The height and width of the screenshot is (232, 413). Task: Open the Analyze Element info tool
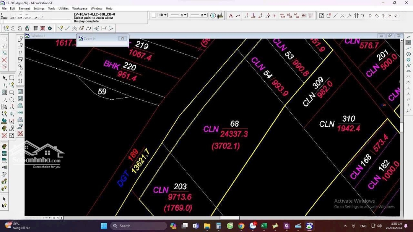pyautogui.click(x=213, y=16)
